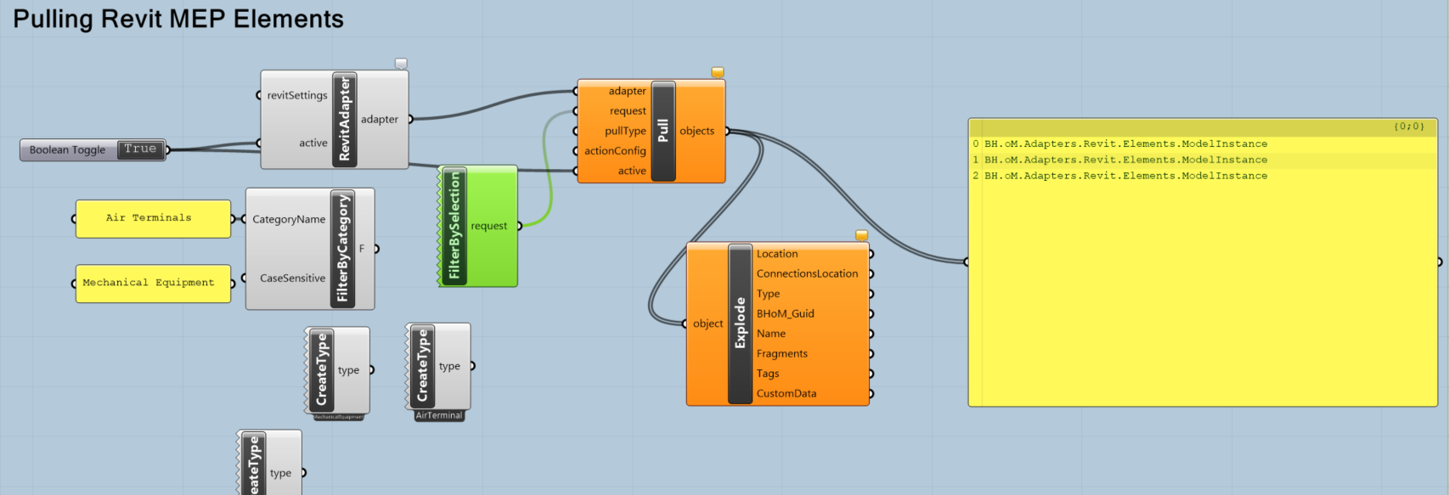
Task: Click the MechanicalEquipment label under CreateType
Action: (338, 417)
